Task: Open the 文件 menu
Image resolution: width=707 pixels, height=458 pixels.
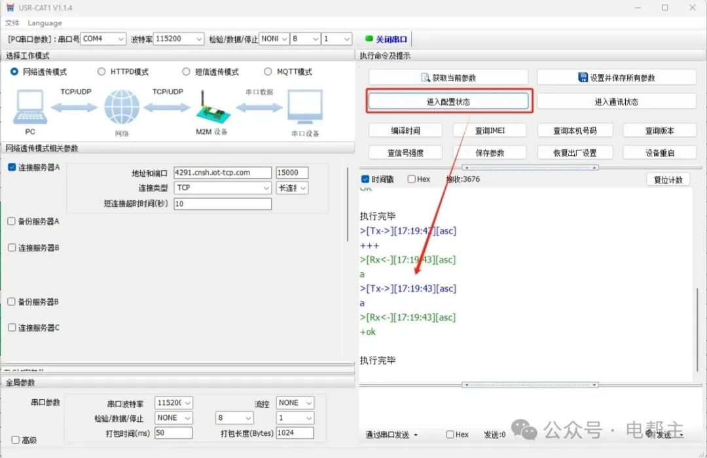Action: [x=12, y=23]
